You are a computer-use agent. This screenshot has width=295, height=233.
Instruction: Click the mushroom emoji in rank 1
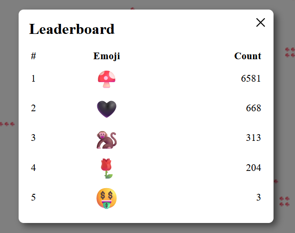click(106, 79)
